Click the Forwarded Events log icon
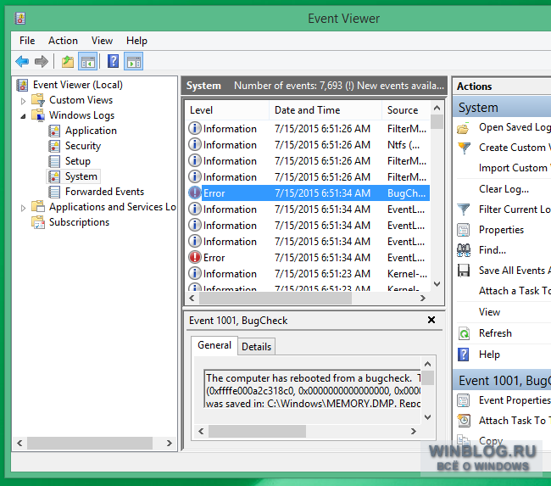This screenshot has width=551, height=486. [54, 192]
